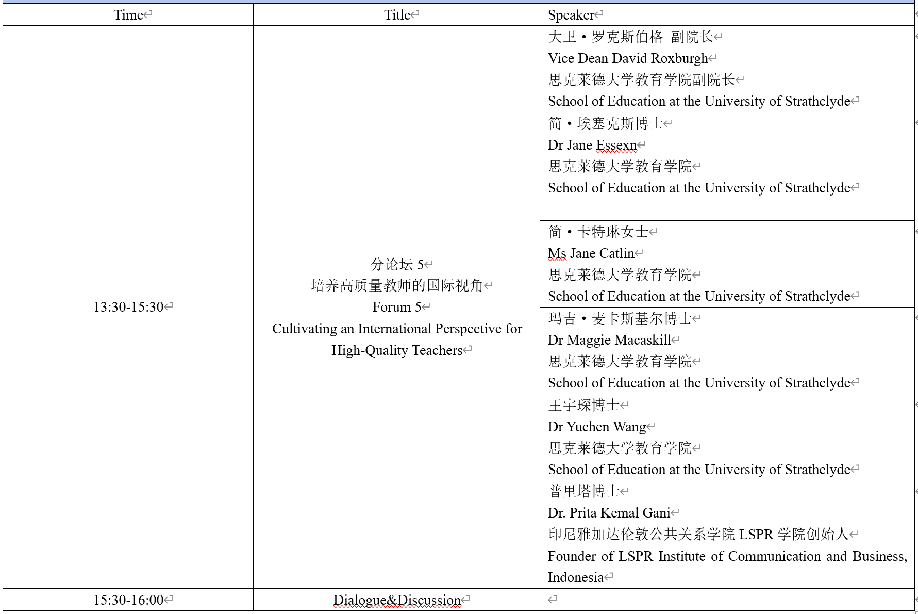Click Dr Maggie Macaskill name

(609, 340)
